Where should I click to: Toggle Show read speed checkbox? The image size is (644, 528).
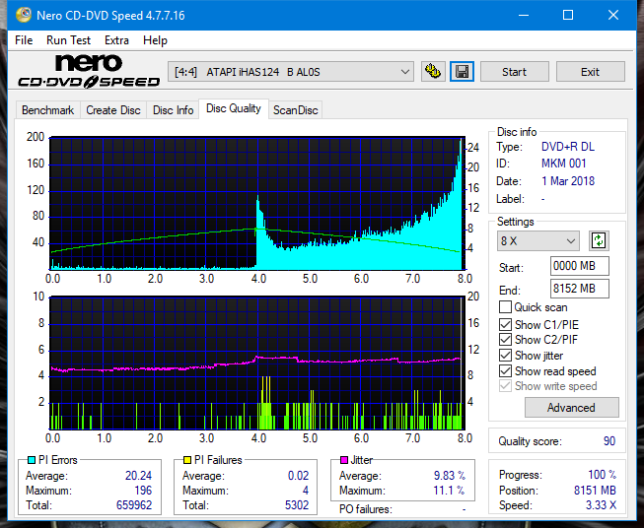pos(505,370)
